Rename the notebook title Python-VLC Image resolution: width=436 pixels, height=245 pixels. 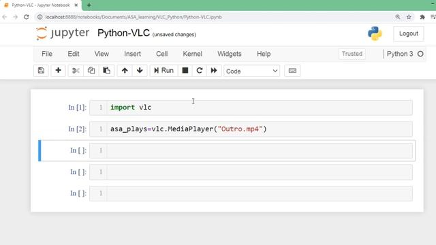(x=124, y=33)
